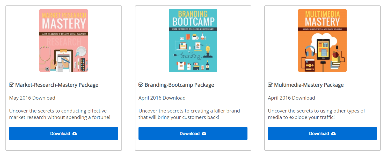This screenshot has height=157, width=387.
Task: Click April 2016 Download under Multimedia-Mastery
Action: (x=291, y=98)
